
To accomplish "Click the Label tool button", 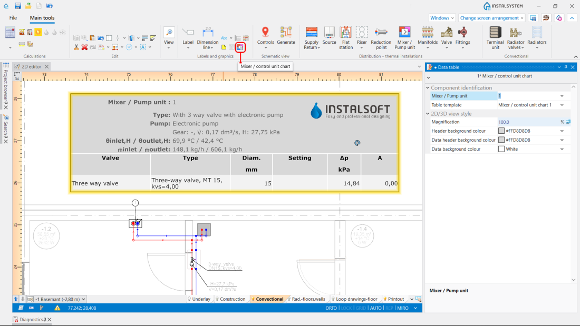I will [x=188, y=37].
